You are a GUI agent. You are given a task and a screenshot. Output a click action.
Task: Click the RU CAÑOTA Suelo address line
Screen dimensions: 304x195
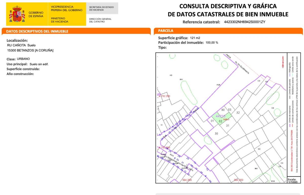coord(21,45)
